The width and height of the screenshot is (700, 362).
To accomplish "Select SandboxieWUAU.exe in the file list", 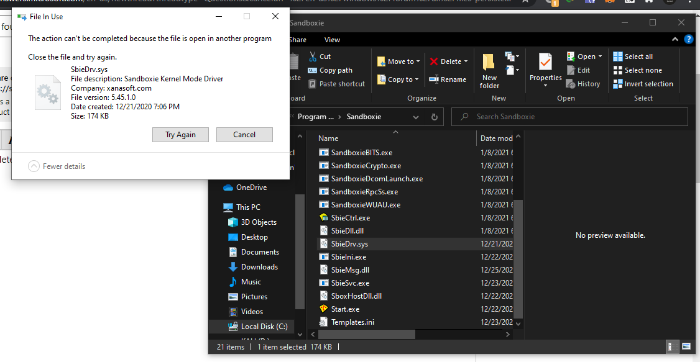I will click(366, 205).
